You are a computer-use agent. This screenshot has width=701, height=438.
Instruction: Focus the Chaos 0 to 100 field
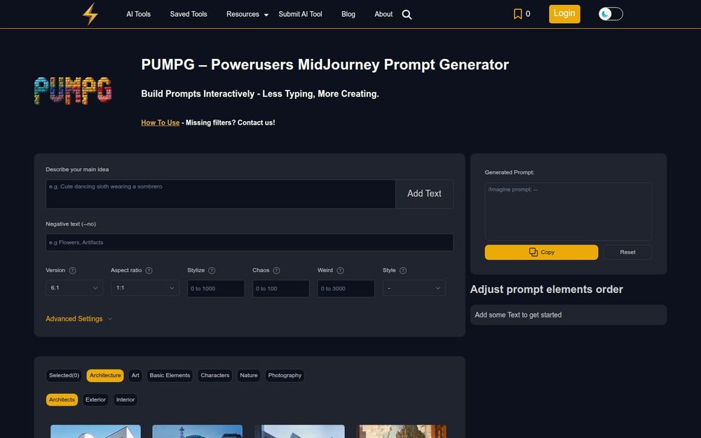pyautogui.click(x=281, y=288)
